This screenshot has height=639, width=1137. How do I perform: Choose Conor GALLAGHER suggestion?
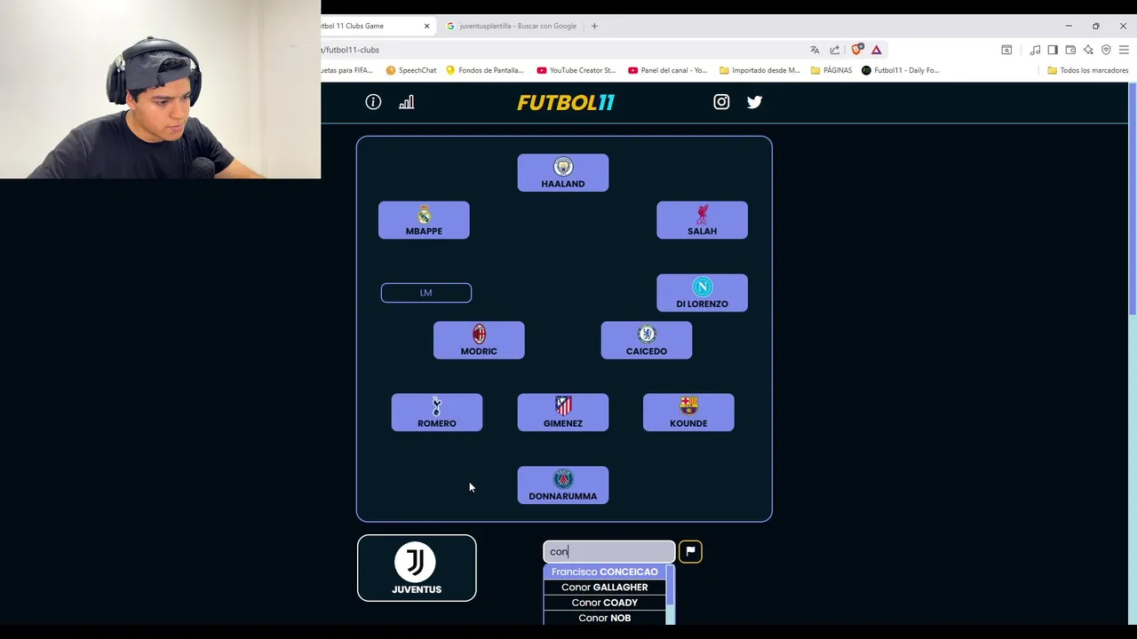[605, 587]
